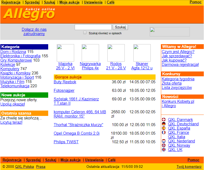This screenshot has height=170, width=204.
Task: Browse the Gry Komputerowe category
Action: coord(16,60)
